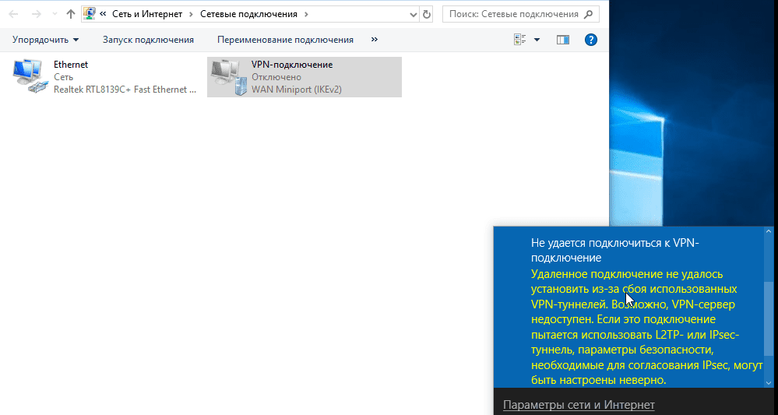Go forward with the forward arrow
Screen dimensions: 778x415
click(x=37, y=14)
